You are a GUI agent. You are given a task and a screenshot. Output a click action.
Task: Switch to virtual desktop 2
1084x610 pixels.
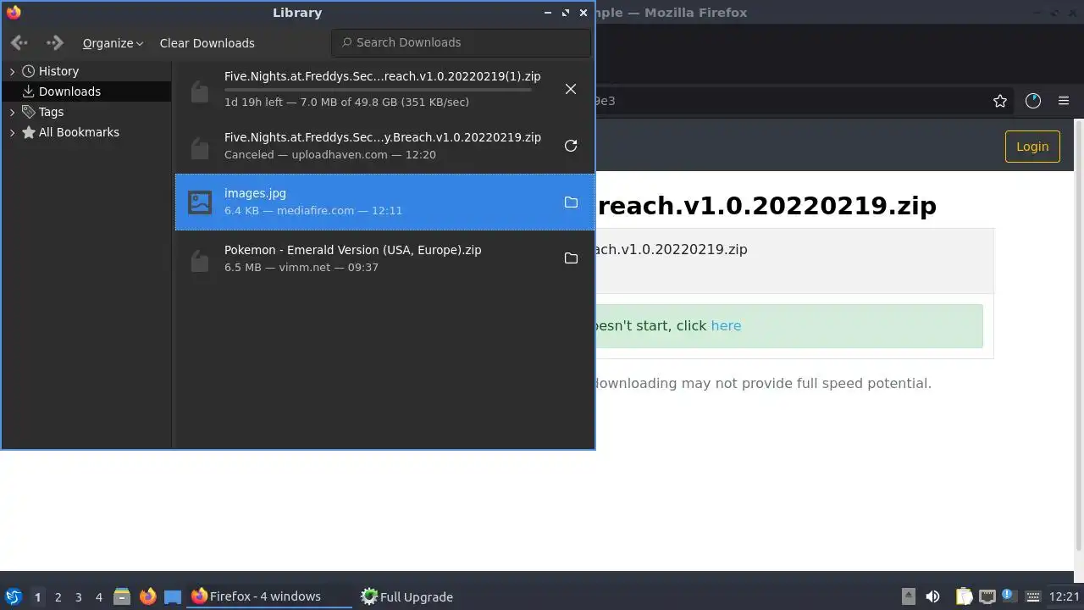click(x=58, y=597)
